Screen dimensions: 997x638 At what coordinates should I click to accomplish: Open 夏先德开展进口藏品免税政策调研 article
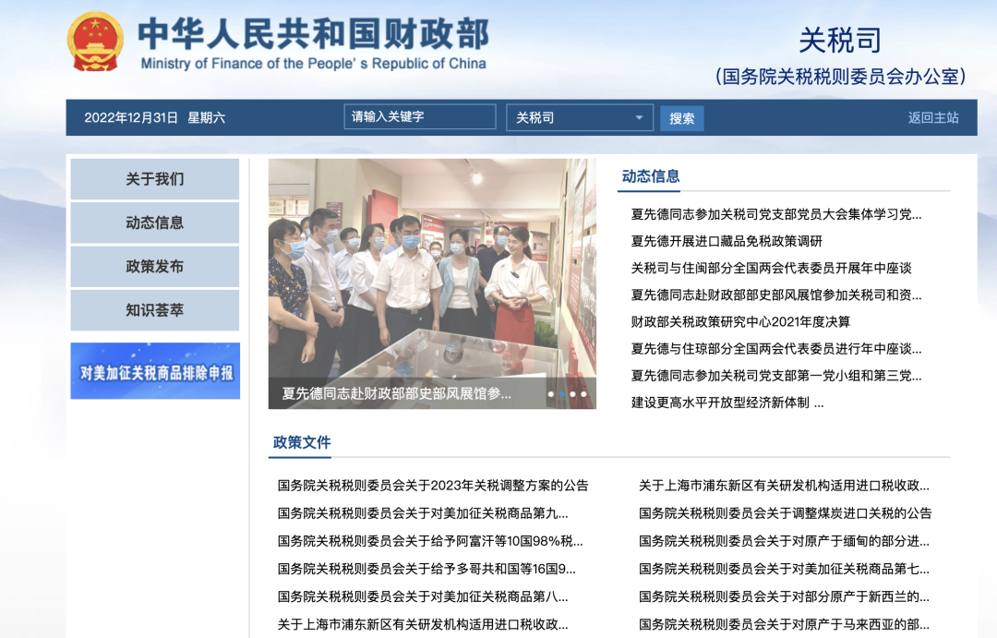[x=727, y=241]
